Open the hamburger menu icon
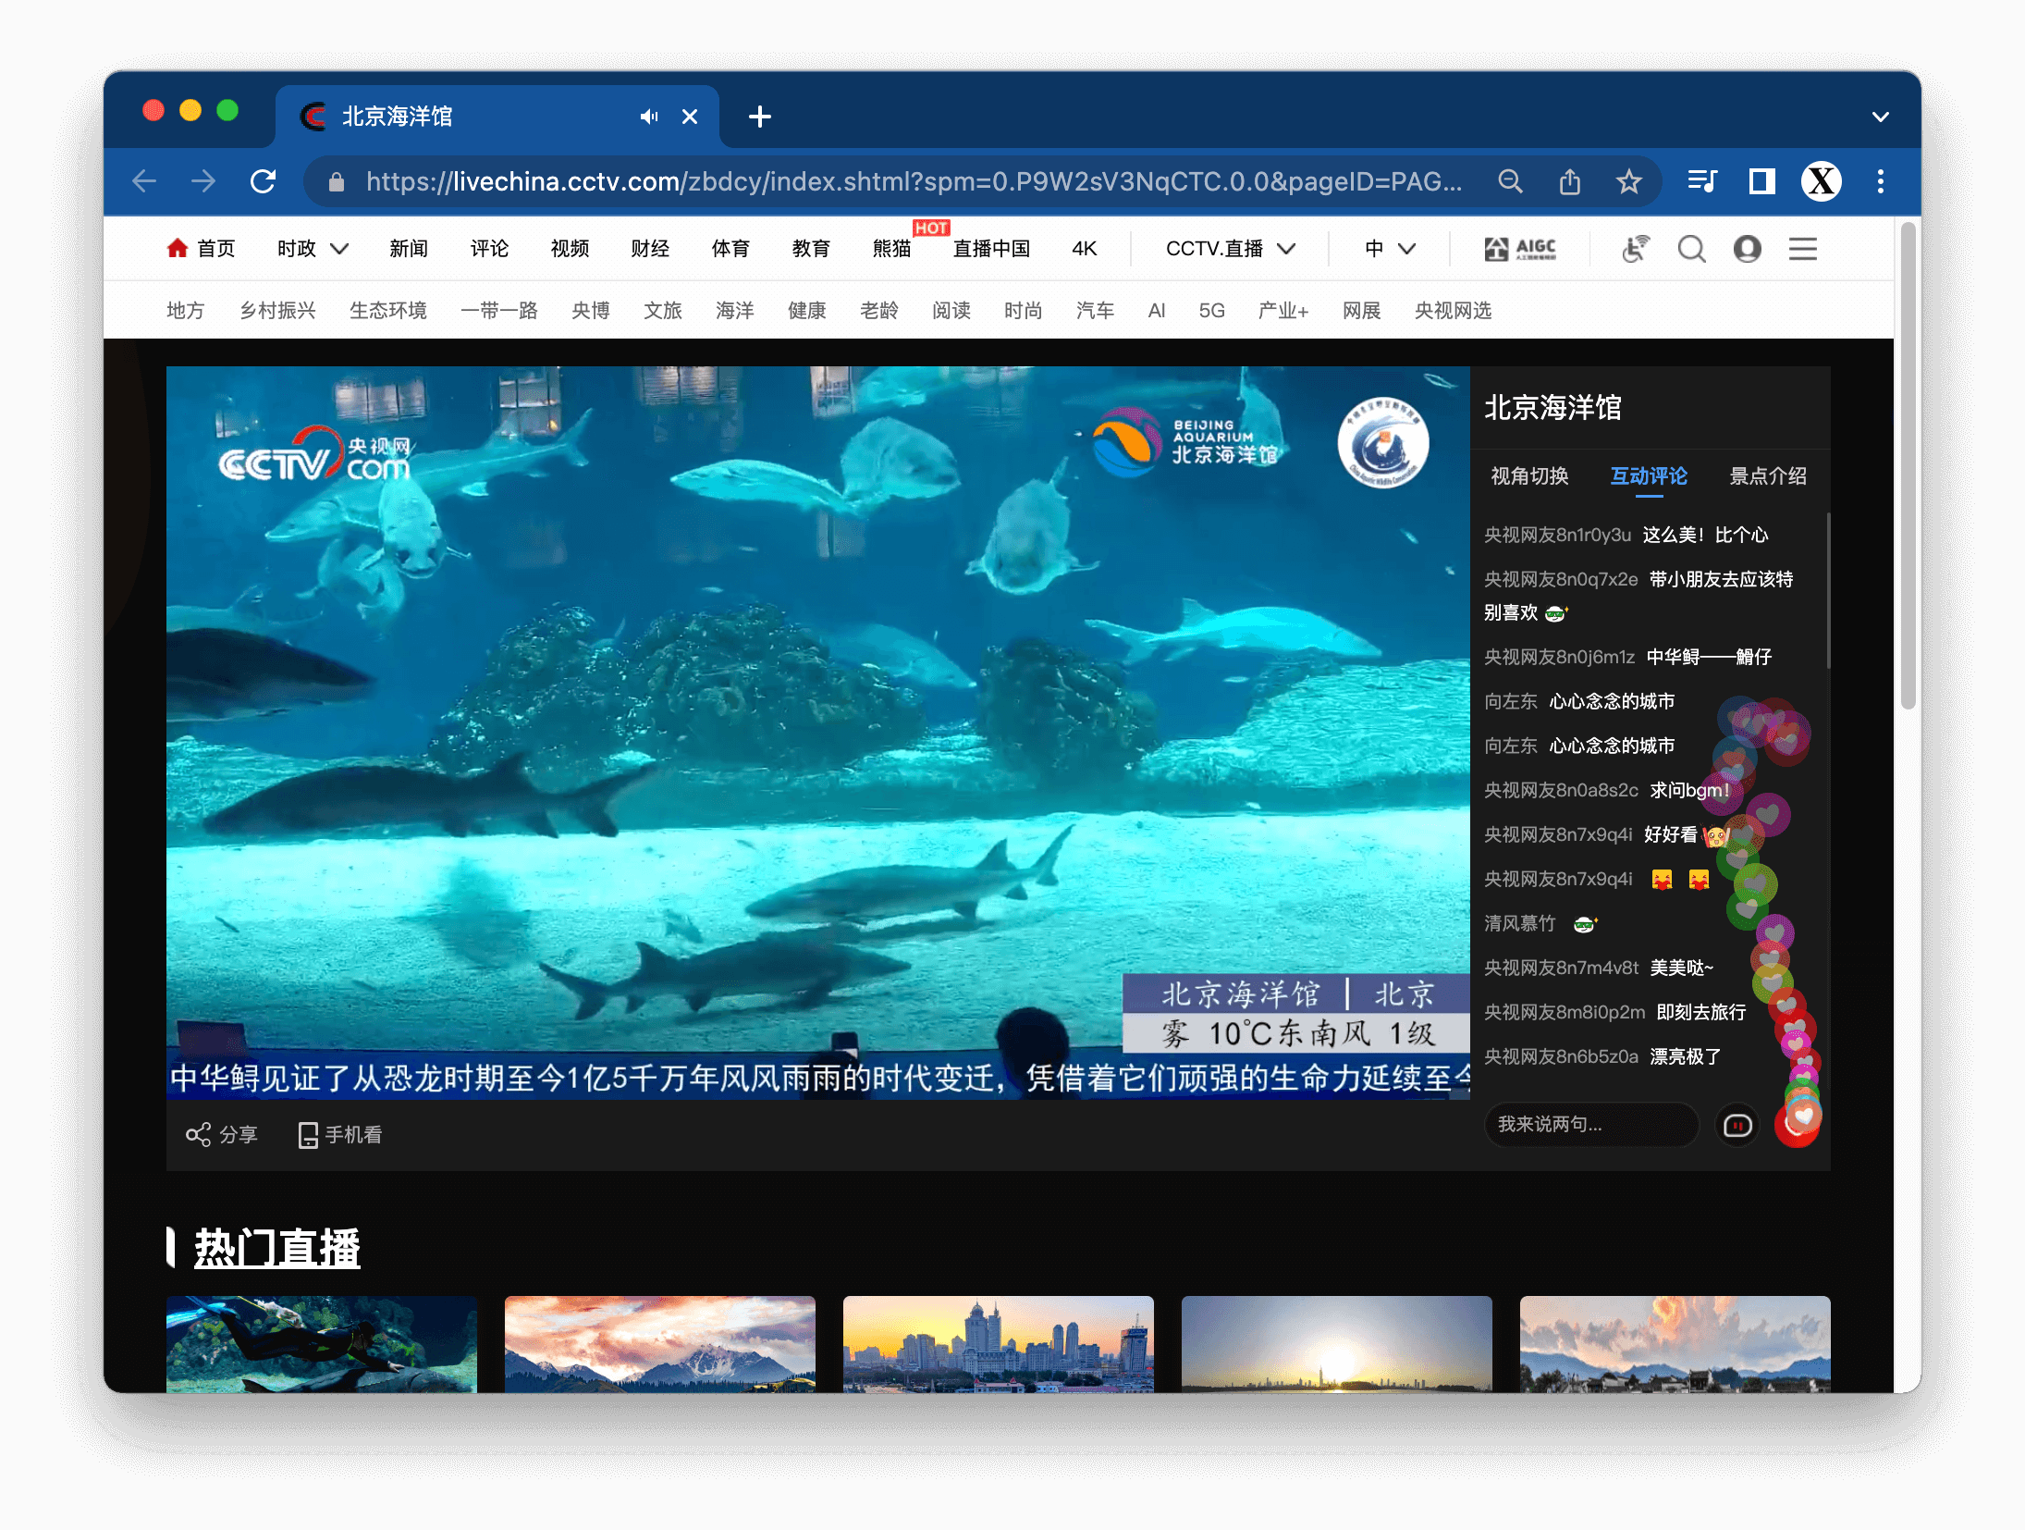This screenshot has width=2025, height=1530. pyautogui.click(x=1802, y=249)
